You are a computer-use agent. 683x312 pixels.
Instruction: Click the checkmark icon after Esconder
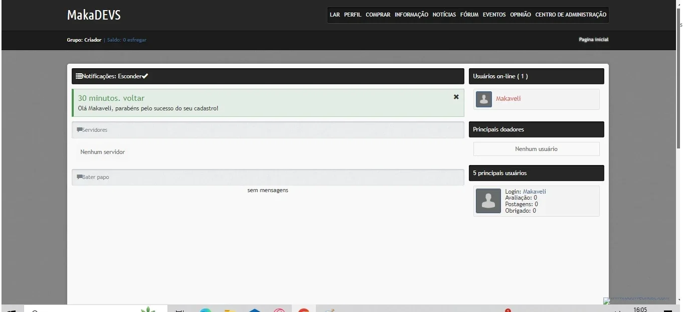pos(145,76)
